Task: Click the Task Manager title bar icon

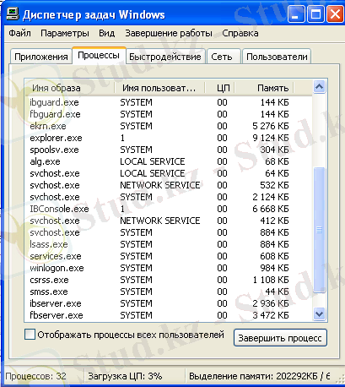Action: [x=13, y=14]
